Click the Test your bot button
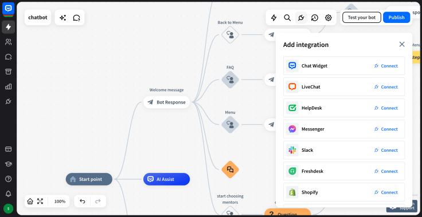This screenshot has width=422, height=217. (362, 18)
